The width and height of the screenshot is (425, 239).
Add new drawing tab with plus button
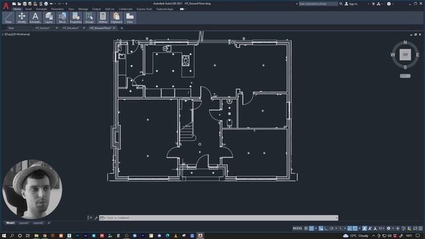click(122, 28)
